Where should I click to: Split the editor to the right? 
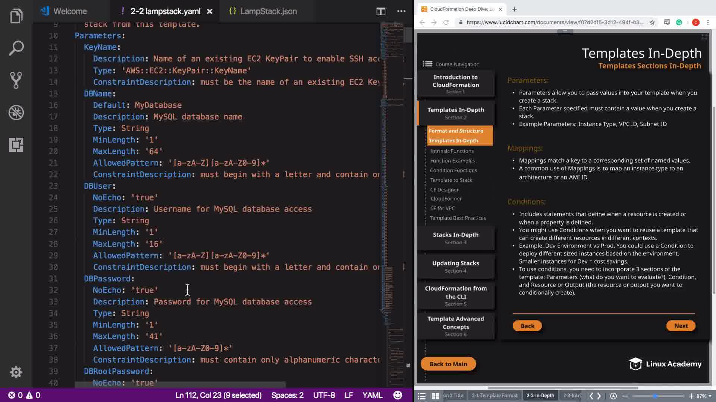point(381,11)
